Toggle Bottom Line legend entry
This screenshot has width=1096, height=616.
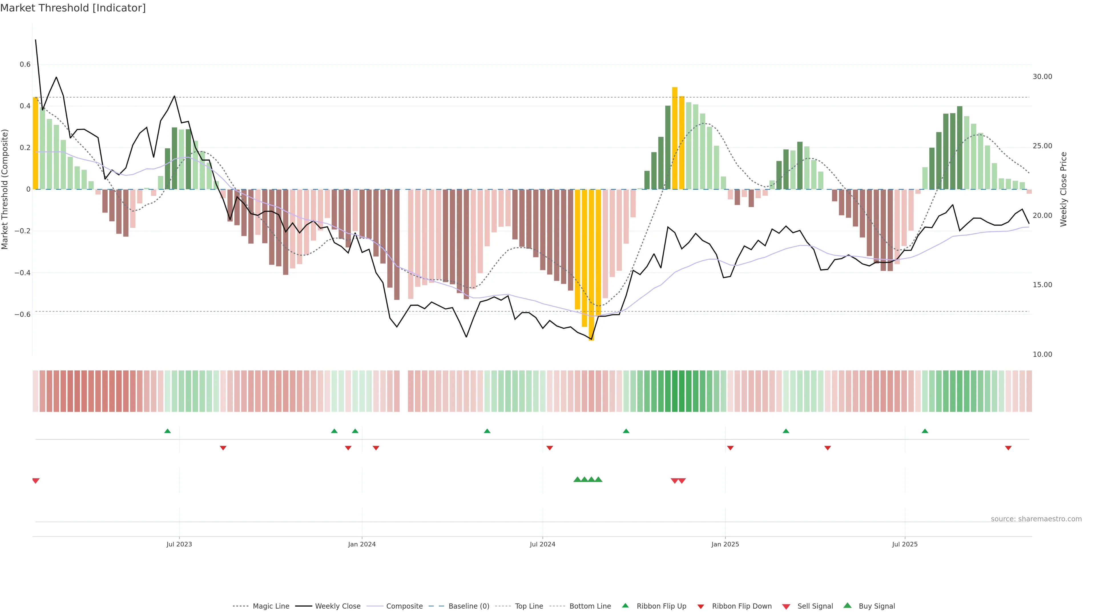tap(590, 606)
